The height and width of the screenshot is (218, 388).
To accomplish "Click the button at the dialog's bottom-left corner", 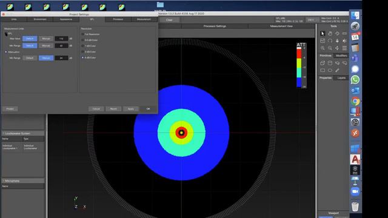I will click(x=10, y=109).
